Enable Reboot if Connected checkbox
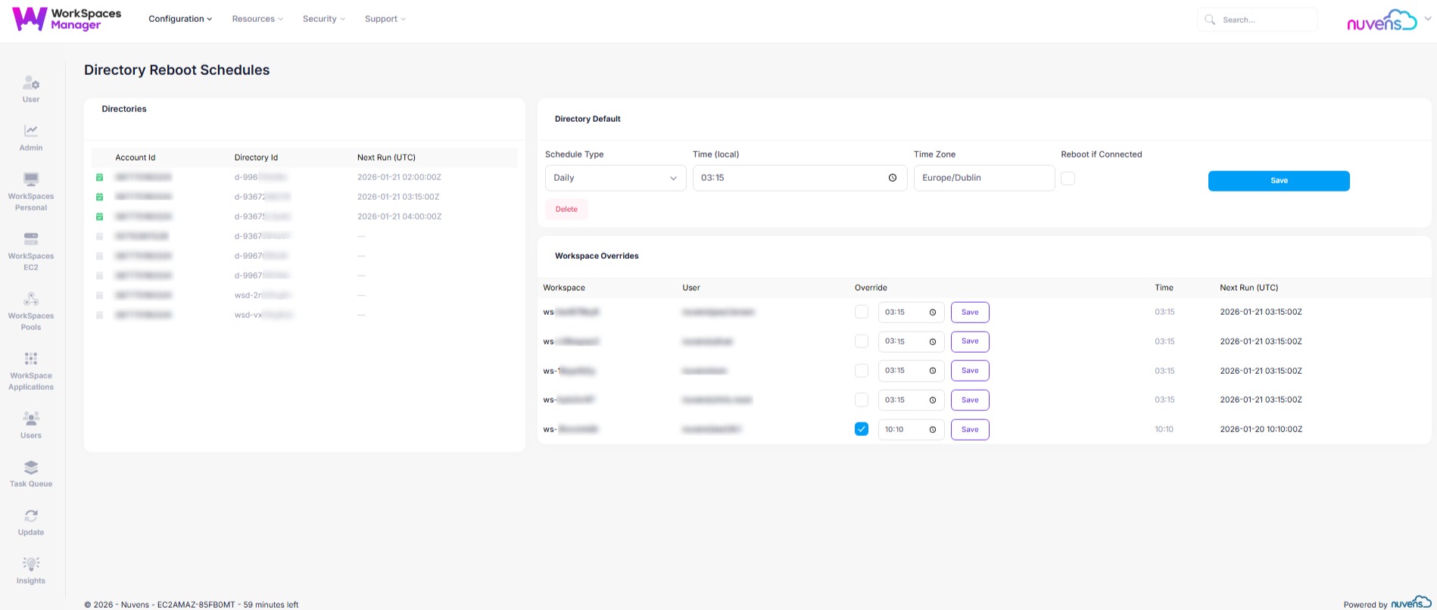Image resolution: width=1437 pixels, height=610 pixels. (1068, 179)
